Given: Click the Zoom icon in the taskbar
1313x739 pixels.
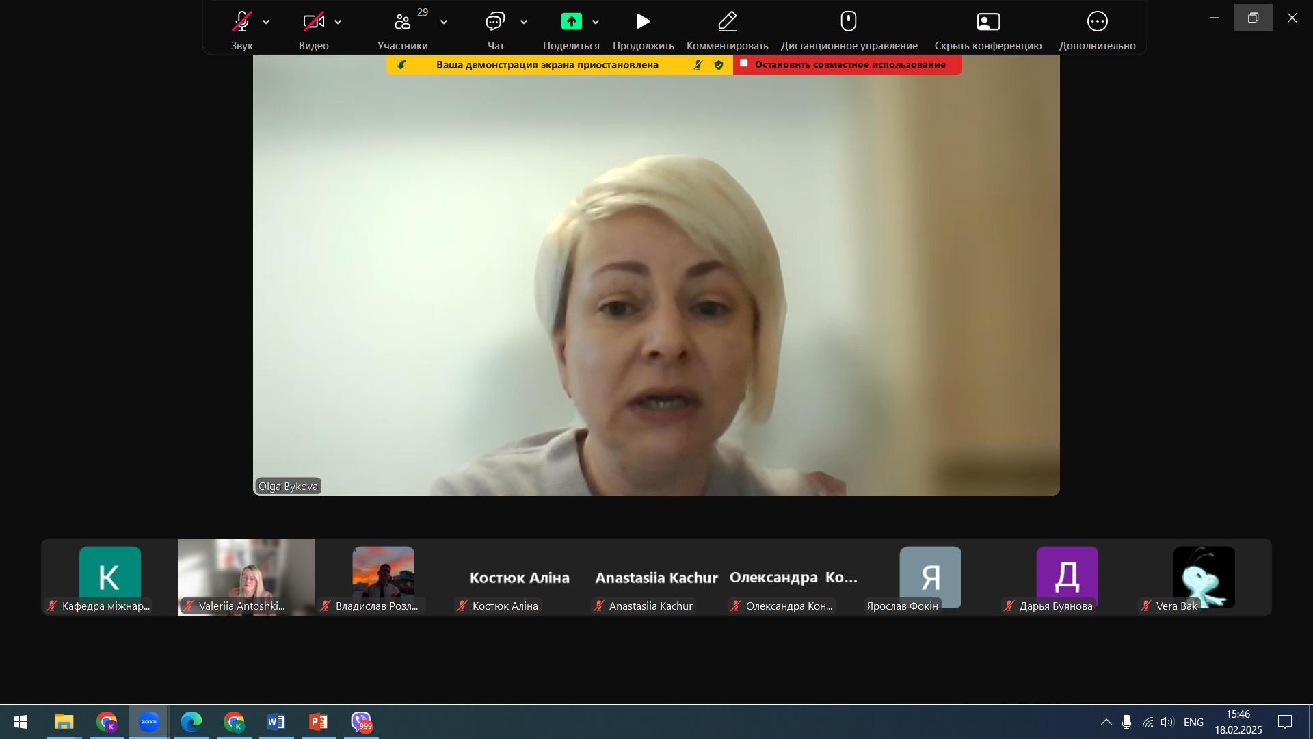Looking at the screenshot, I should pyautogui.click(x=149, y=722).
